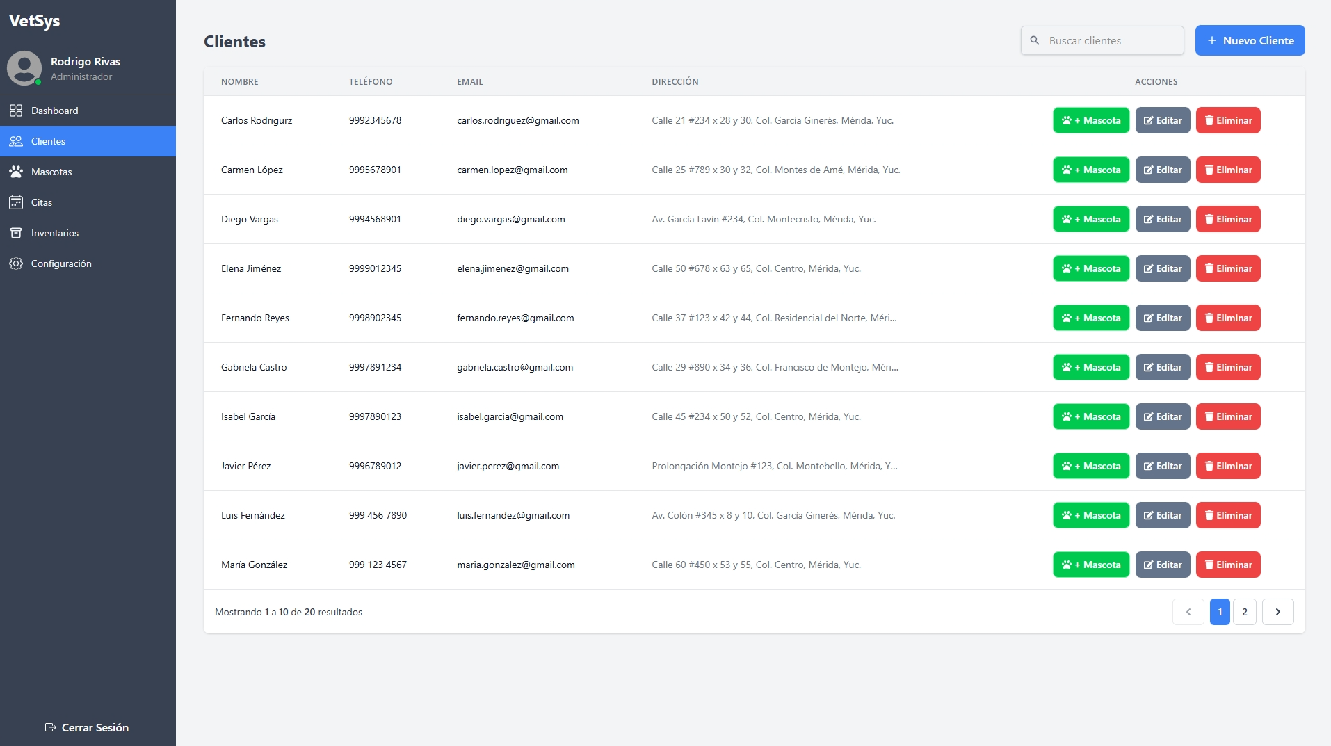Screen dimensions: 1331x746
Task: Click the Inventarios box icon
Action: 17,233
